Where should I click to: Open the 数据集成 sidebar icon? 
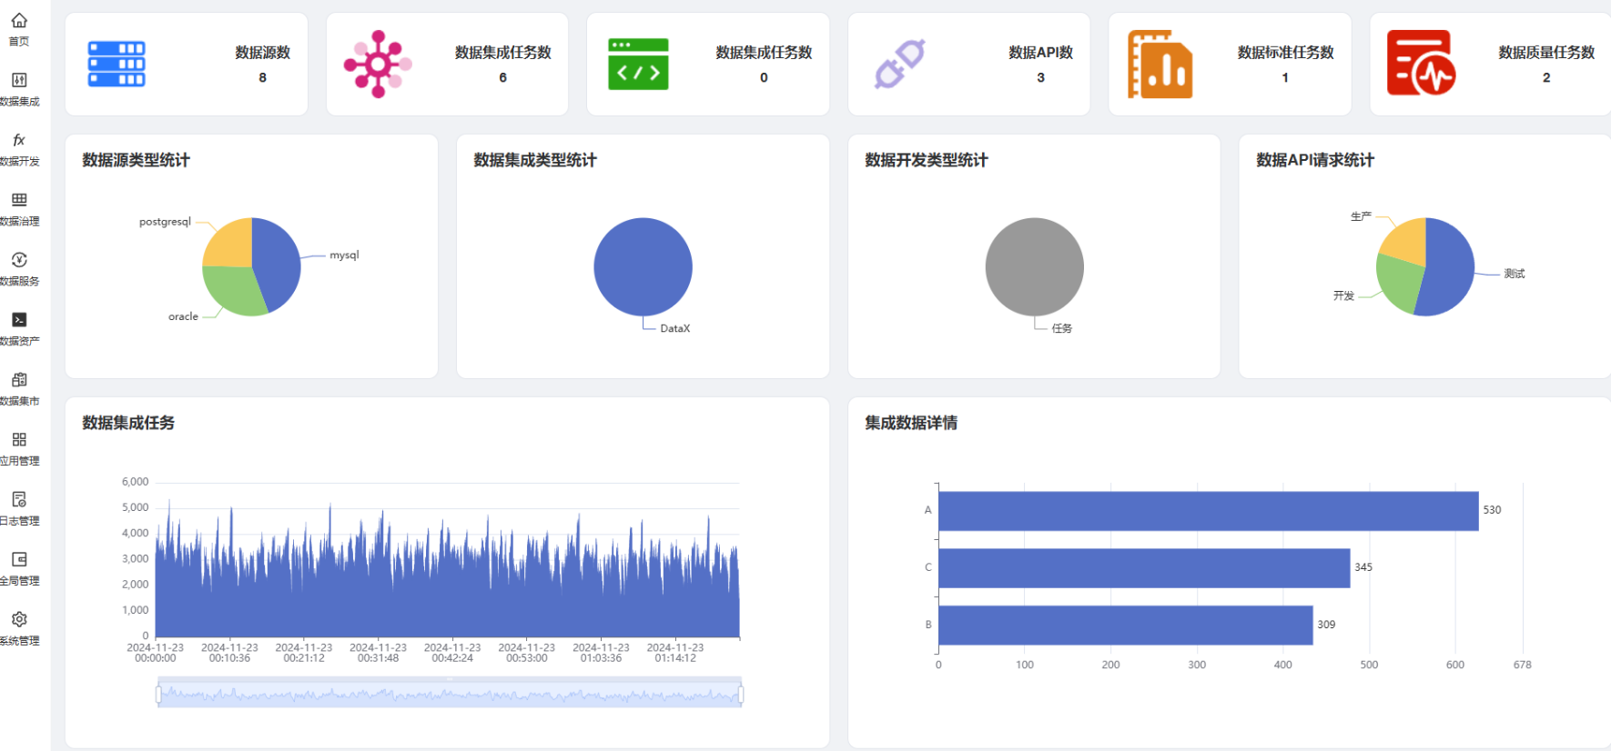coord(19,80)
